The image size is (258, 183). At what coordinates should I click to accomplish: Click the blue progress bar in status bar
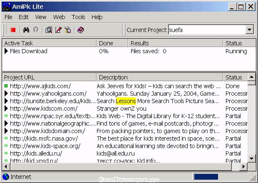pyautogui.click(x=206, y=177)
